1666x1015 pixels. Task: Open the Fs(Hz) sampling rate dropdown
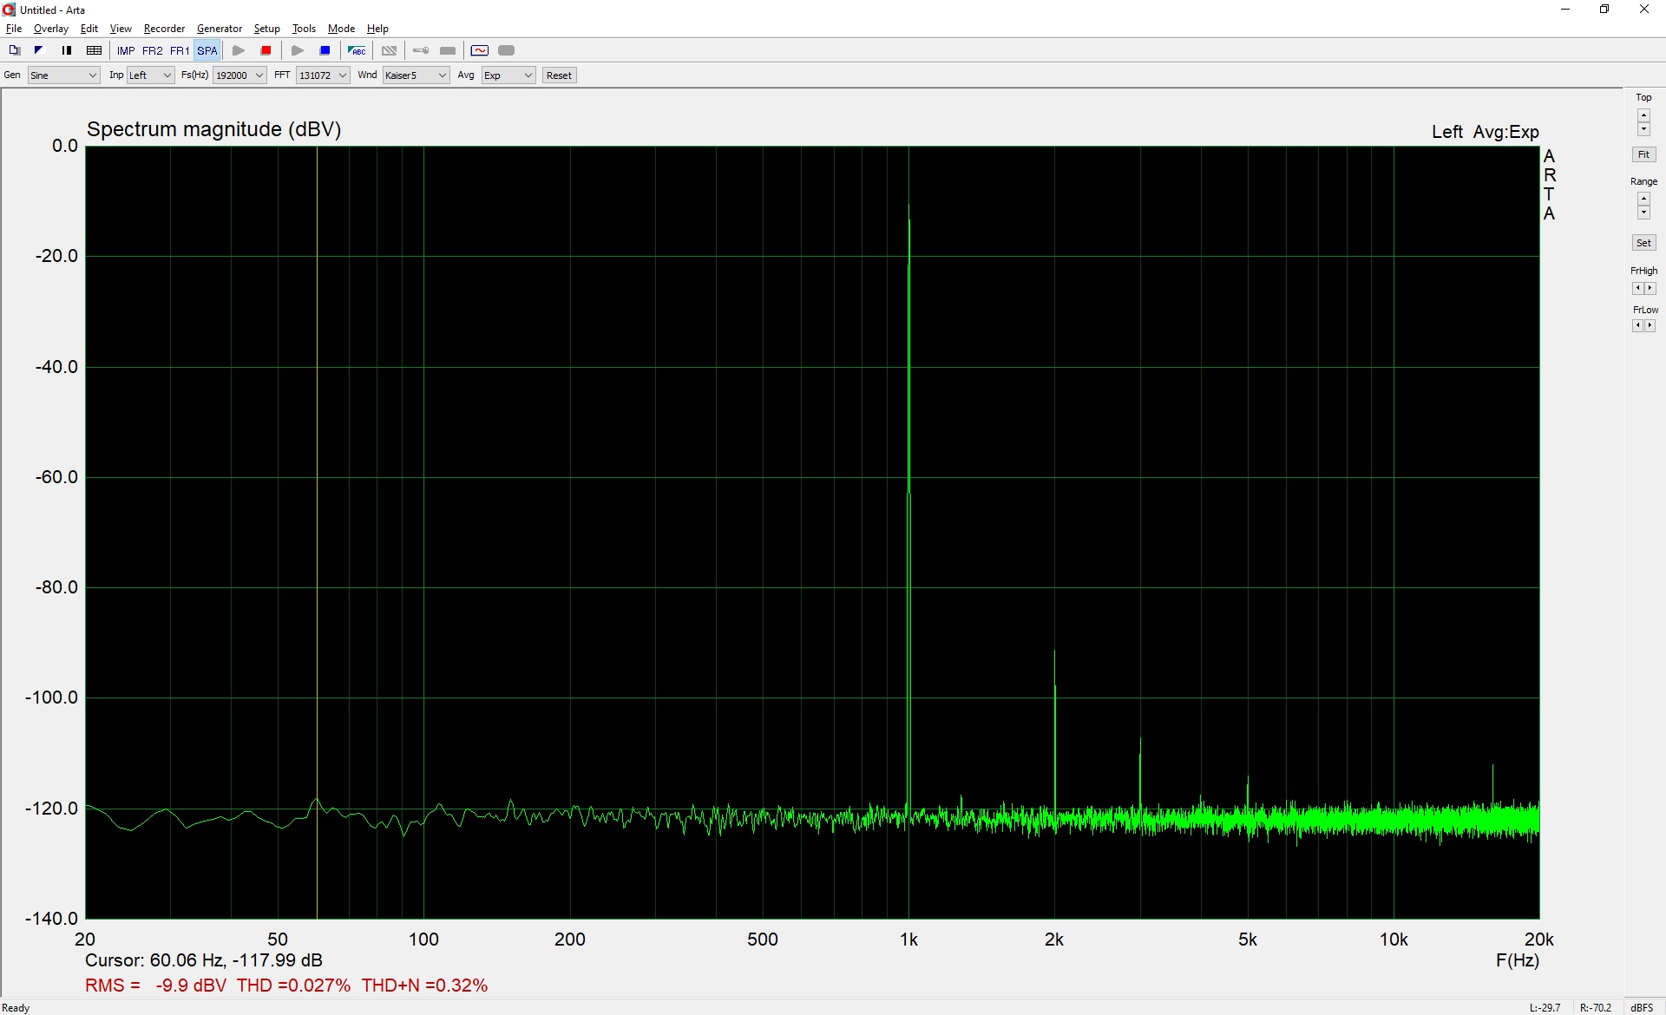tap(239, 75)
